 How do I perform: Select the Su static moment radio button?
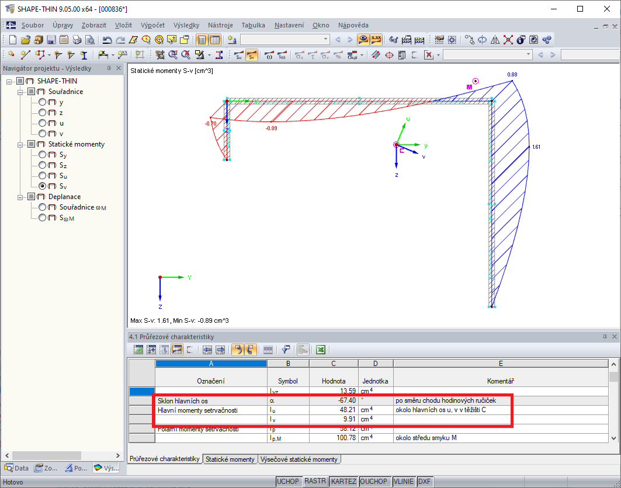click(43, 176)
